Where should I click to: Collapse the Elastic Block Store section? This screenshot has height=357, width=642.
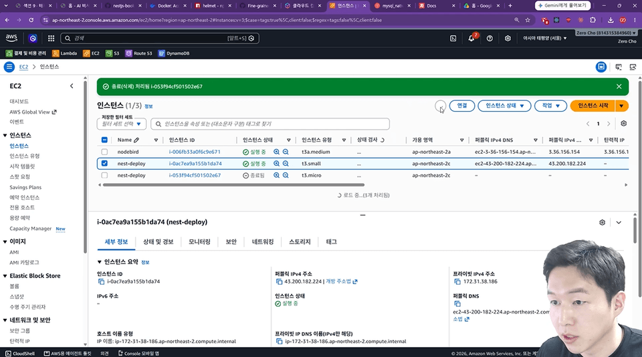coord(5,276)
